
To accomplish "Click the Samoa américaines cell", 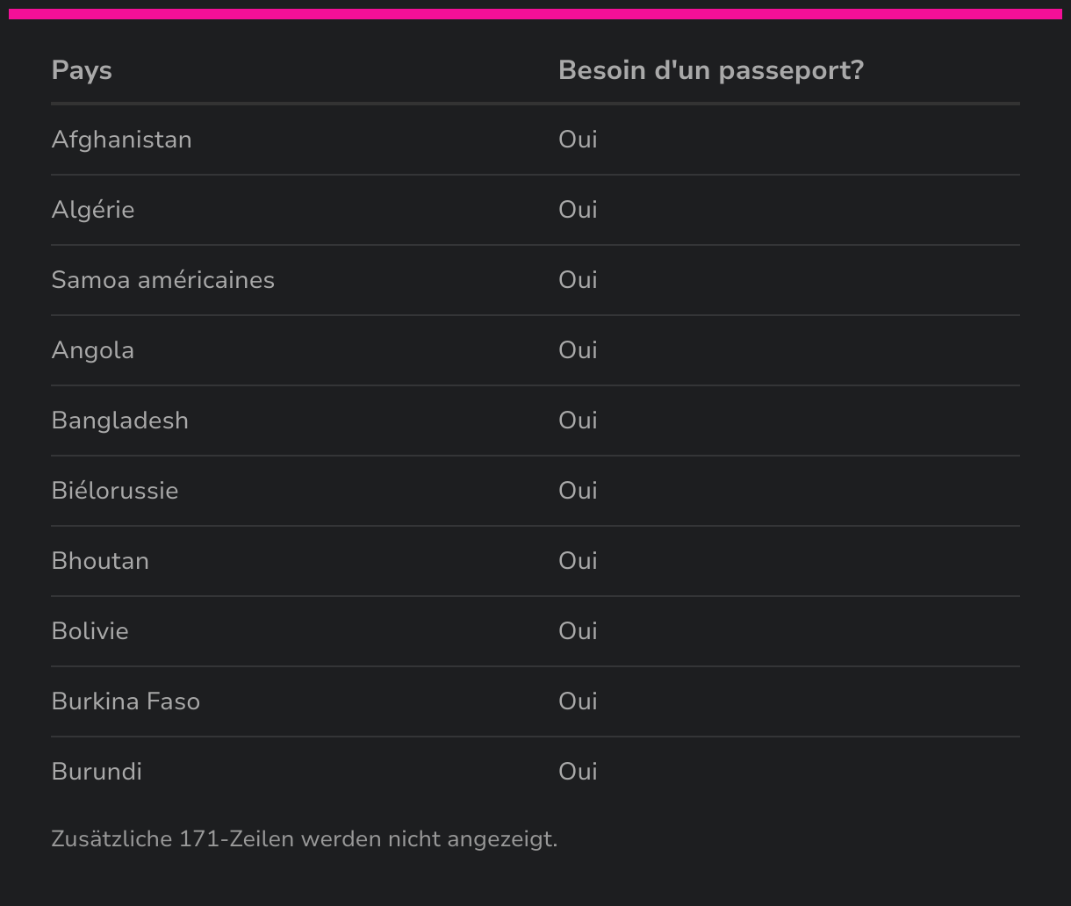I will point(162,280).
